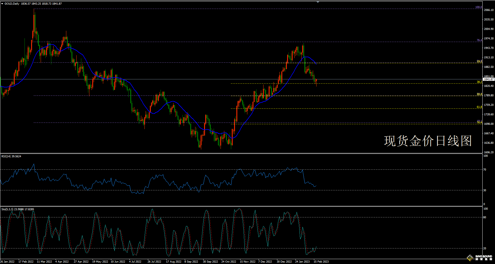Select the 15 Feb 2023 date label
The height and width of the screenshot is (264, 495).
(321, 262)
